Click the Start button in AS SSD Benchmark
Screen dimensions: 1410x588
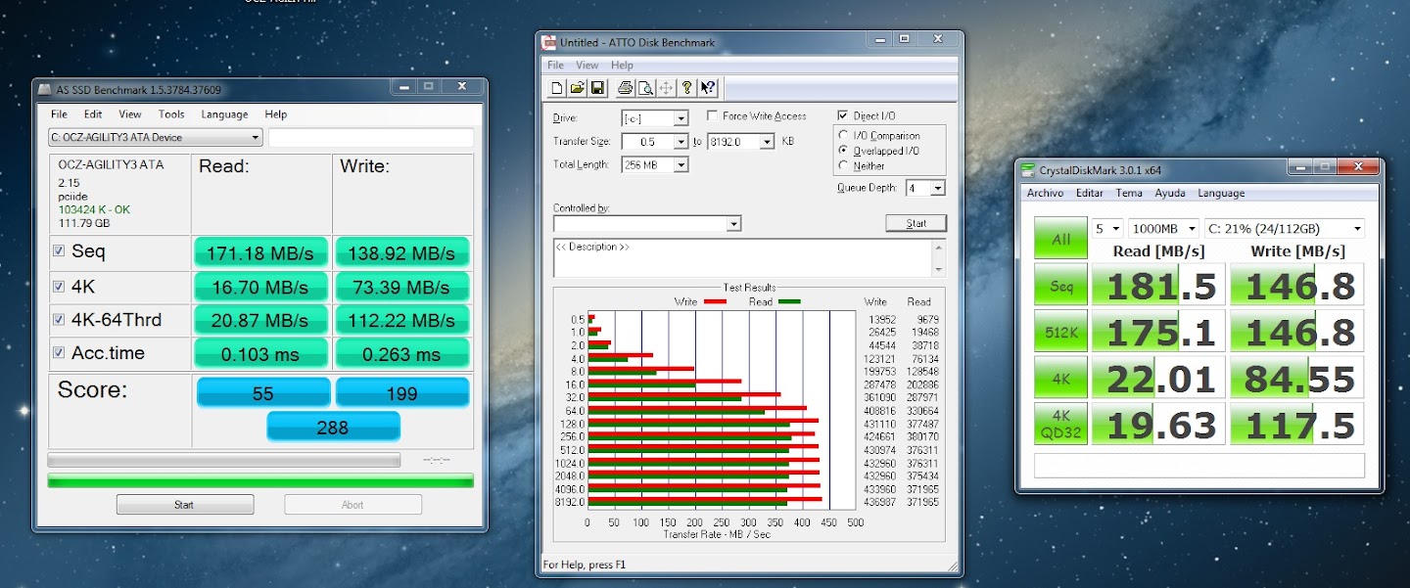pyautogui.click(x=184, y=505)
